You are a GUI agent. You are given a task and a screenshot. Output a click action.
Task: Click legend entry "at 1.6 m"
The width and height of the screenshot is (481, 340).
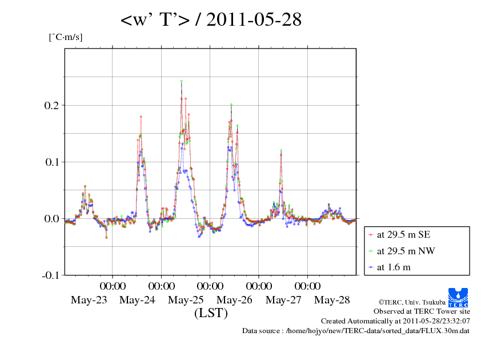(x=394, y=267)
